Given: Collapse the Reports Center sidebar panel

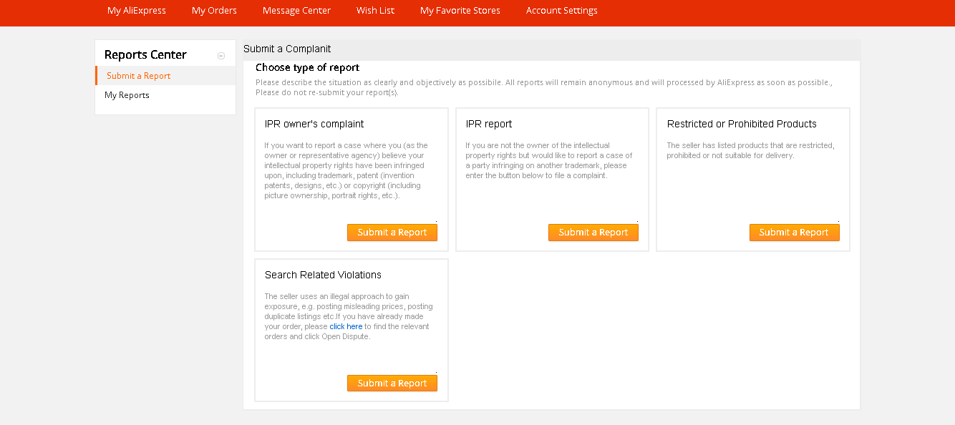Looking at the screenshot, I should coord(221,56).
